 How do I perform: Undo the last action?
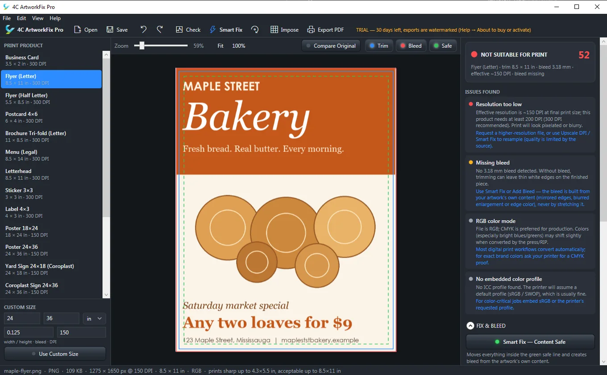(143, 29)
